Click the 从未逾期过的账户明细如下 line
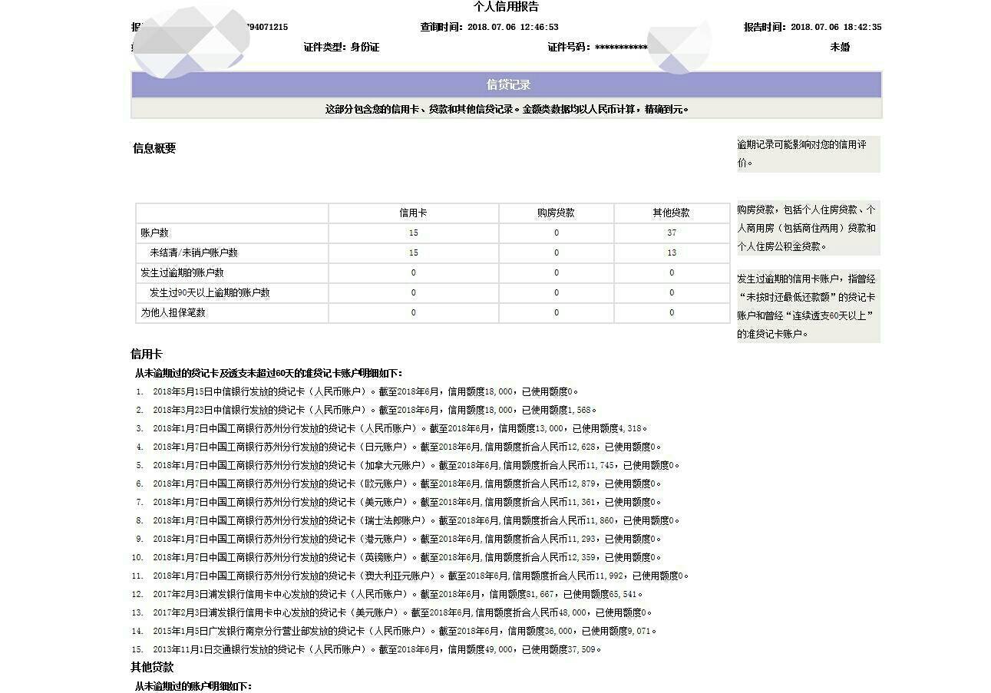991x693 pixels. click(193, 686)
